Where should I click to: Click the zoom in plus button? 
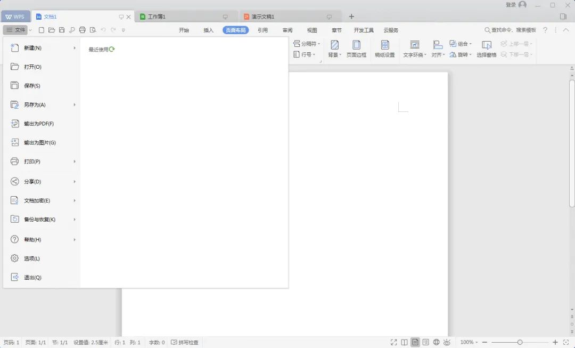tap(555, 342)
